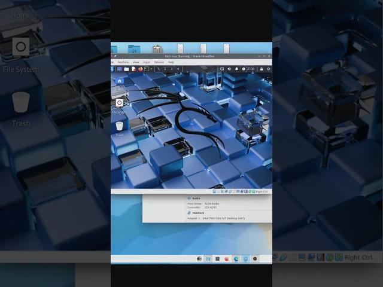
Task: Click the lock screen icon in Kali panel
Action: pyautogui.click(x=262, y=69)
